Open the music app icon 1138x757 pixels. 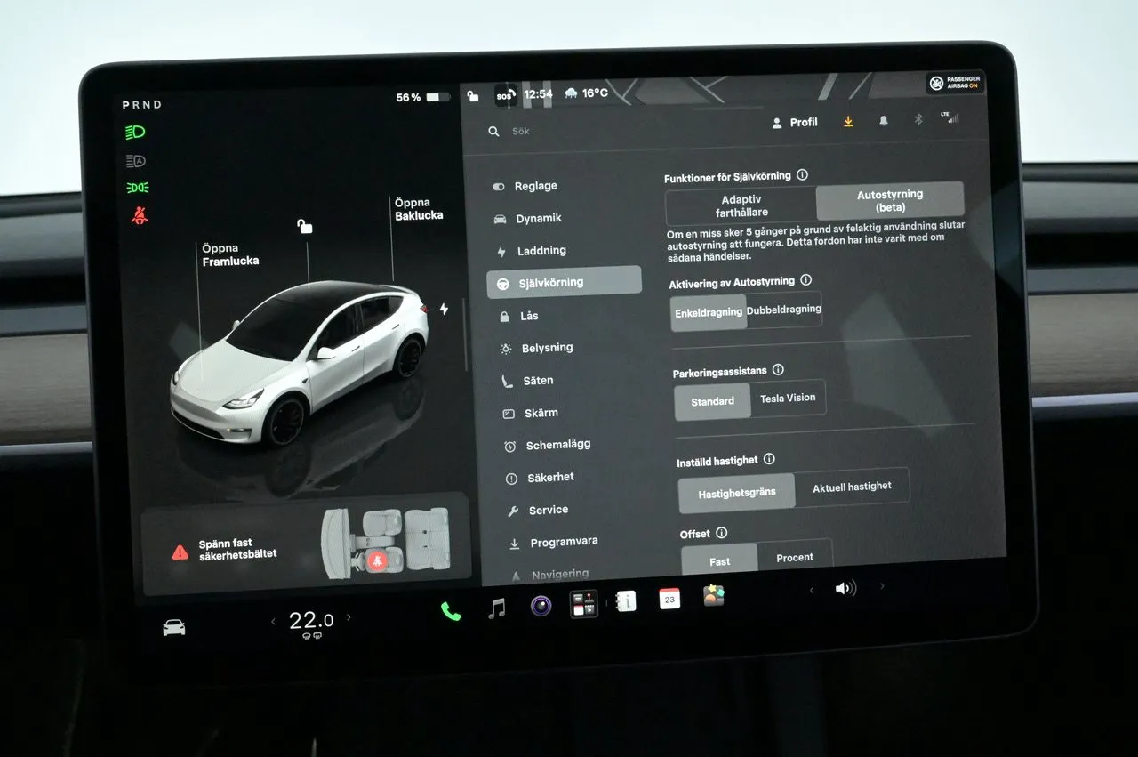coord(497,608)
